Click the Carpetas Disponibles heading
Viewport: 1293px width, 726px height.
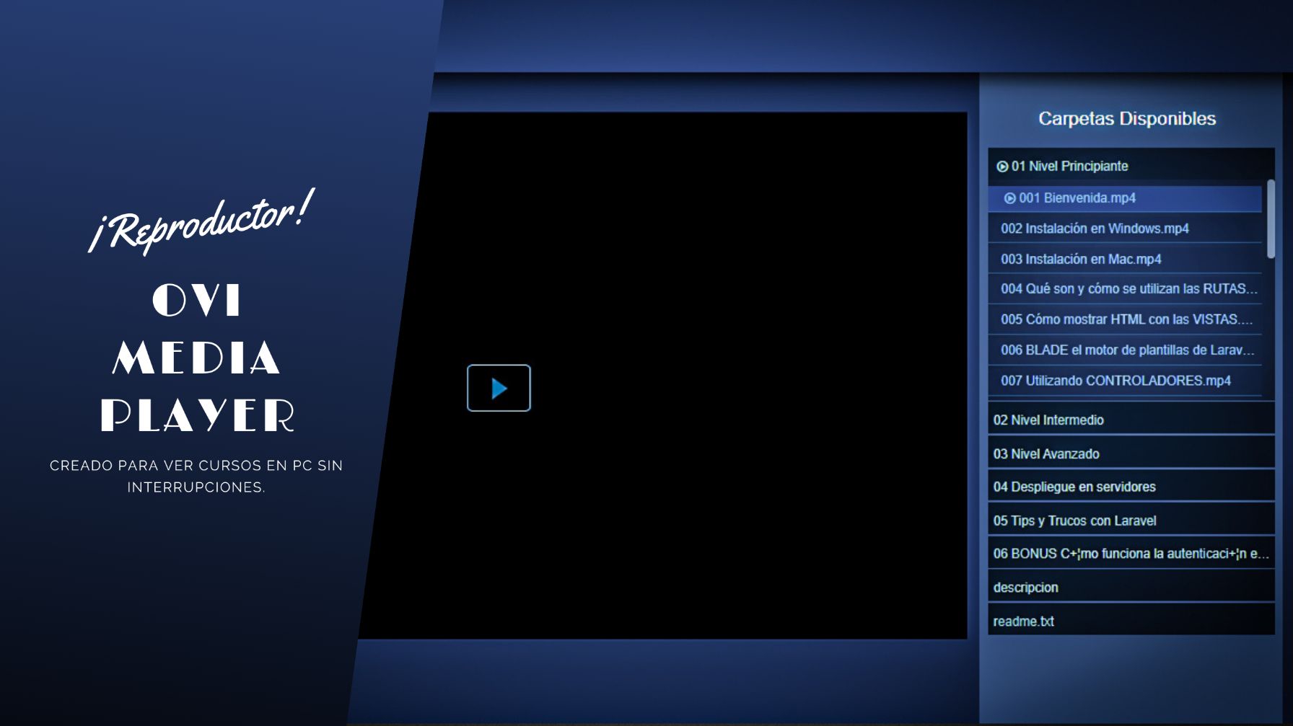(1127, 119)
